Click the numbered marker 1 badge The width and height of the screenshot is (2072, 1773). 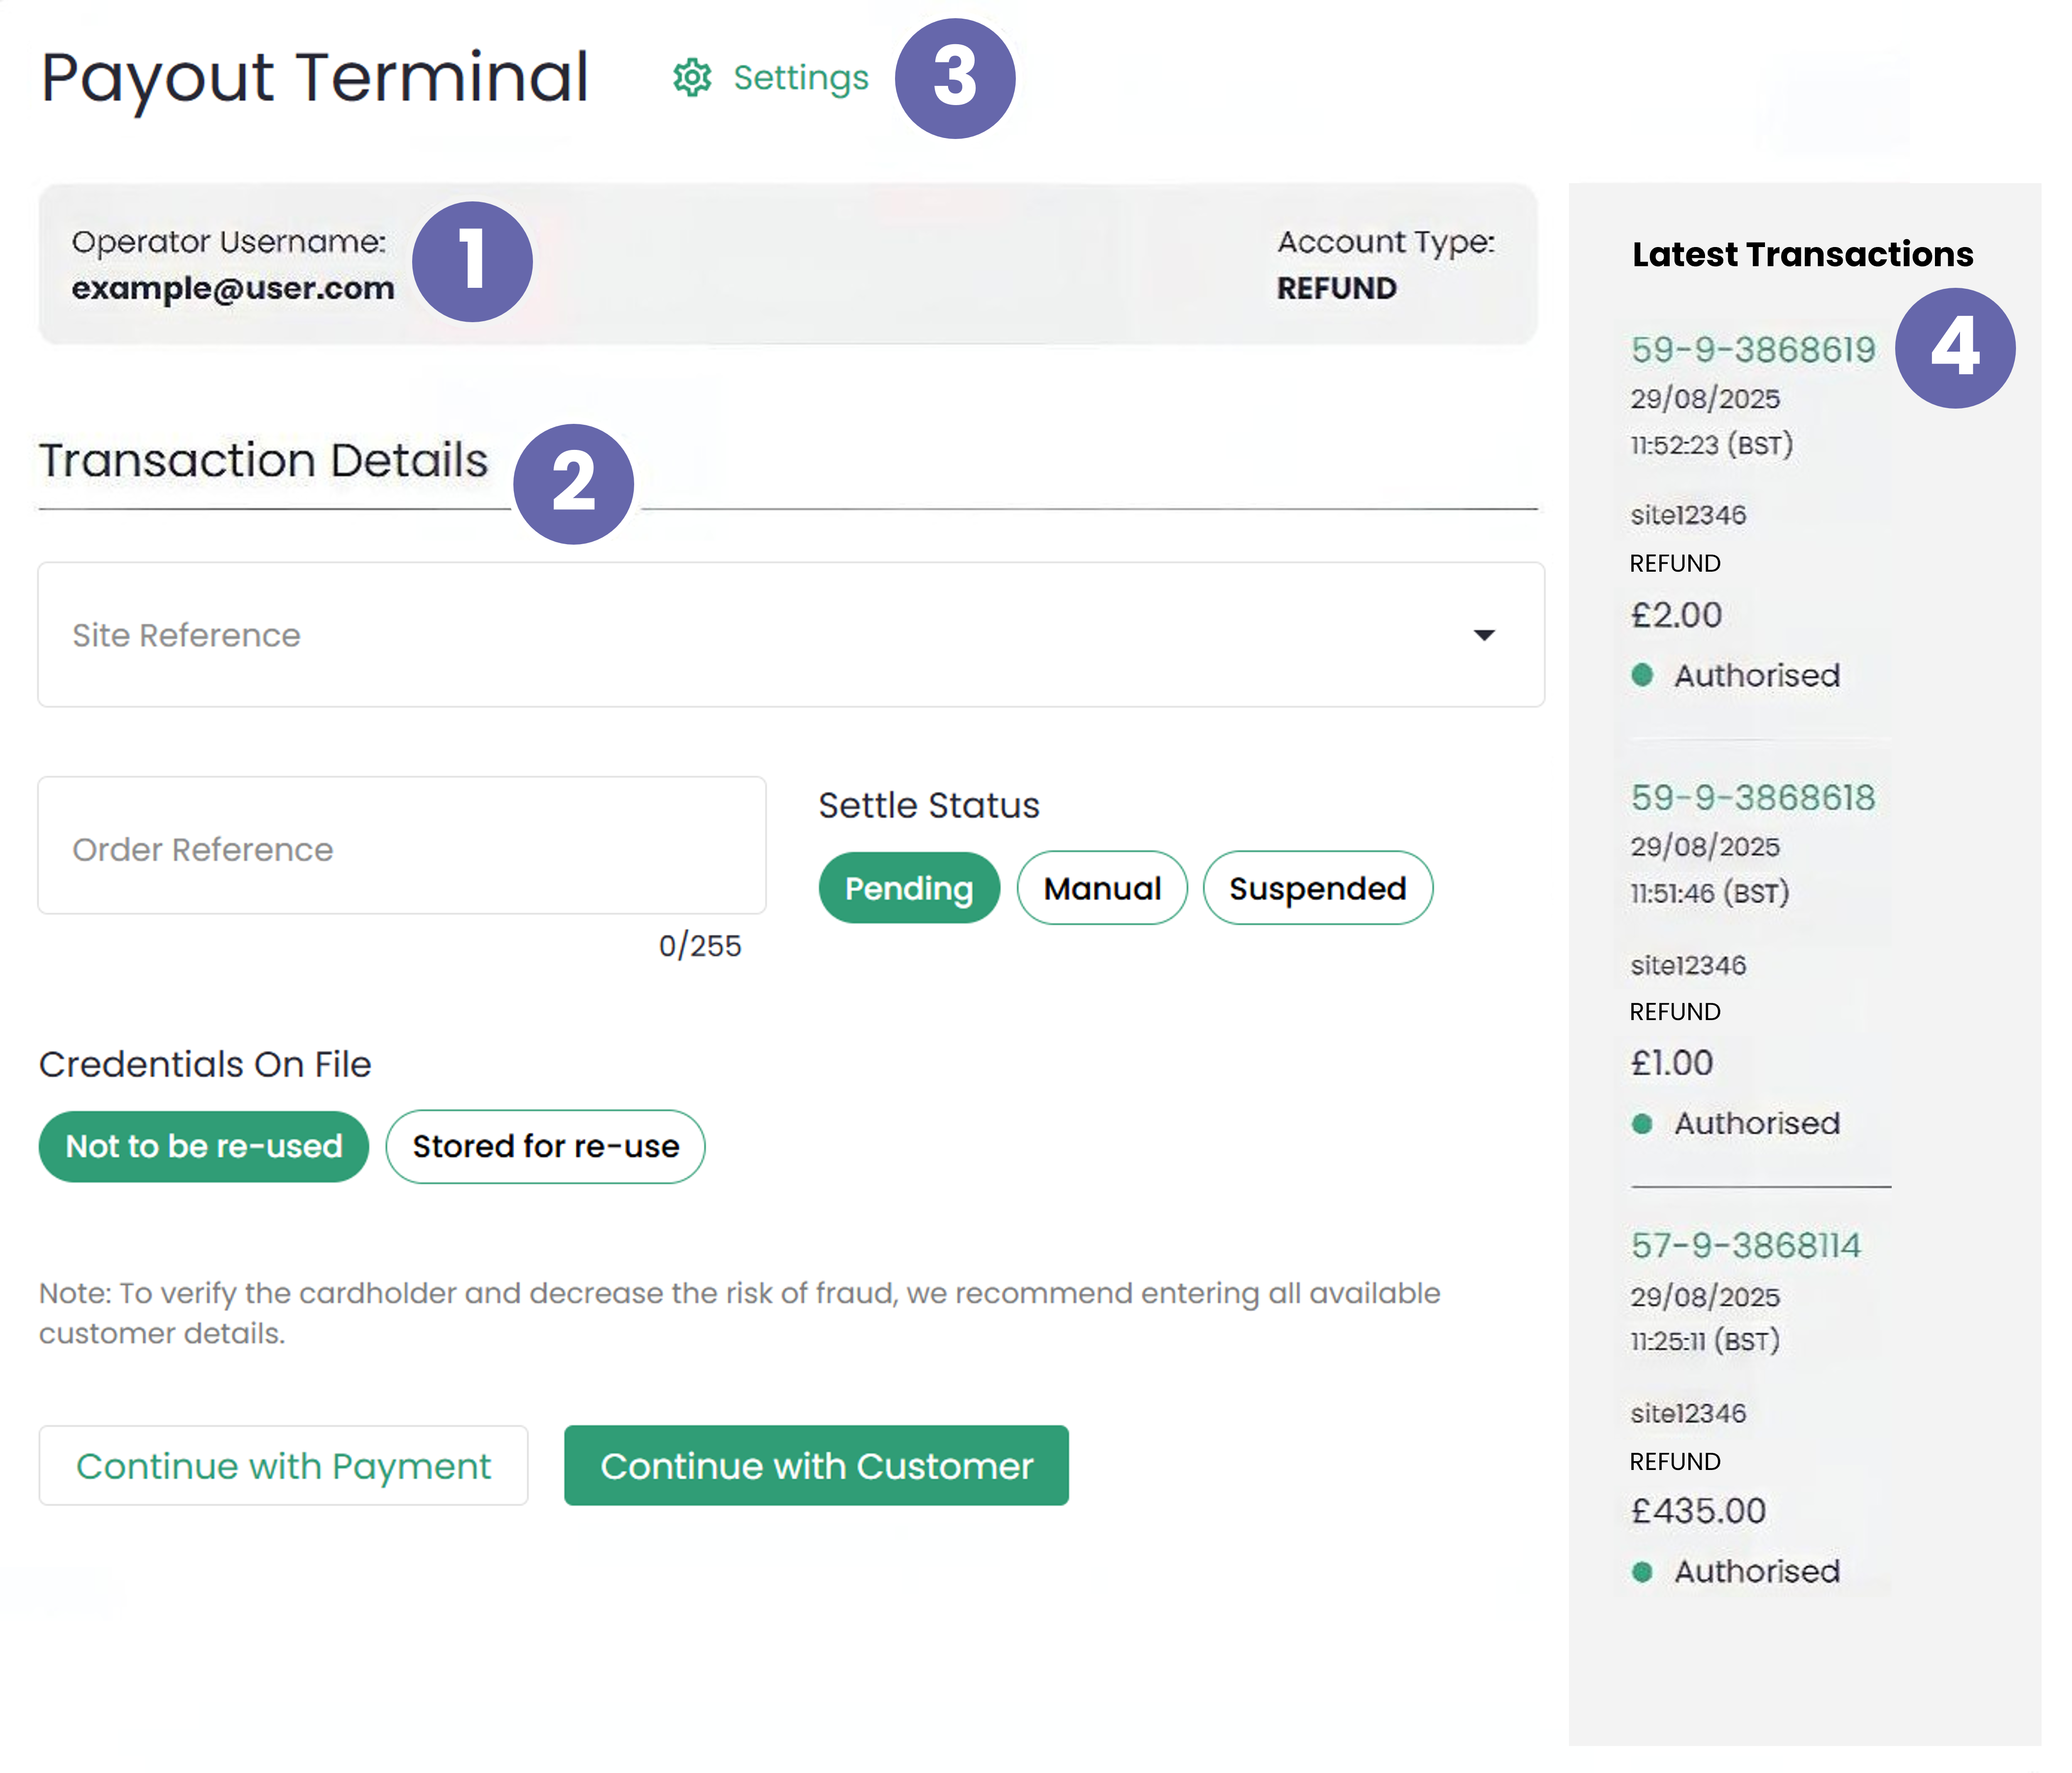tap(472, 262)
